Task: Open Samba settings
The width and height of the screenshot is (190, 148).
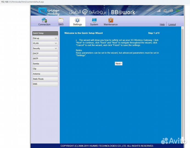Action: [45, 64]
